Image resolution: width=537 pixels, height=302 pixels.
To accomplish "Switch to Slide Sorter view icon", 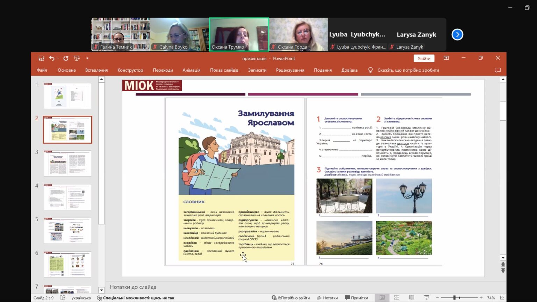I will coord(397,297).
